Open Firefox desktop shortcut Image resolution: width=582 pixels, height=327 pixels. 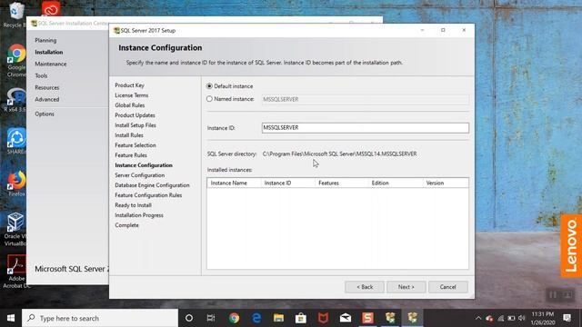coord(16,183)
